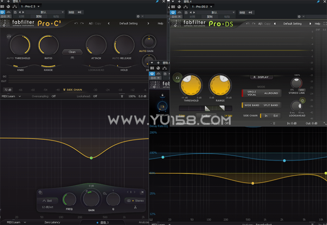Click the Pro-C 3 RATIO knob
Image resolution: width=327 pixels, height=225 pixels.
click(x=48, y=45)
